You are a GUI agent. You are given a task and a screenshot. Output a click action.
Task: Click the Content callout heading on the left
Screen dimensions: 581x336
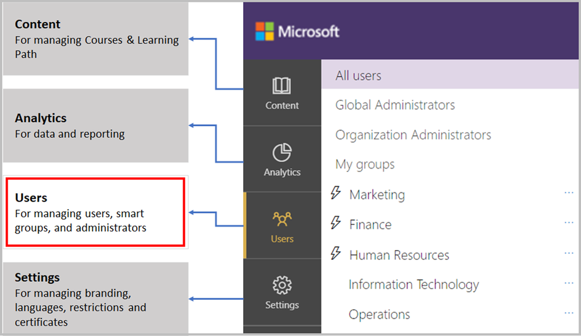[37, 24]
